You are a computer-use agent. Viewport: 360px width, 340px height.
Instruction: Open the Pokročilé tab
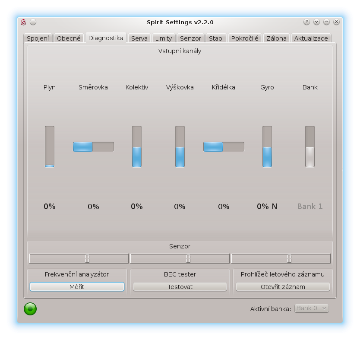pos(245,38)
